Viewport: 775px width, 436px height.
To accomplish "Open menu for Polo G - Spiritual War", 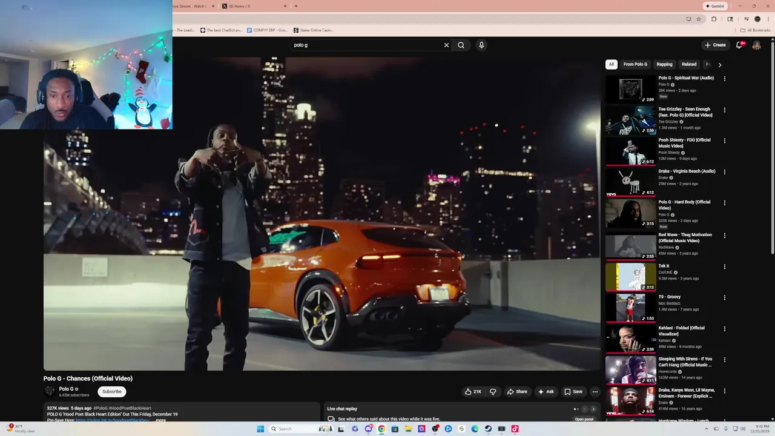I will 724,79.
